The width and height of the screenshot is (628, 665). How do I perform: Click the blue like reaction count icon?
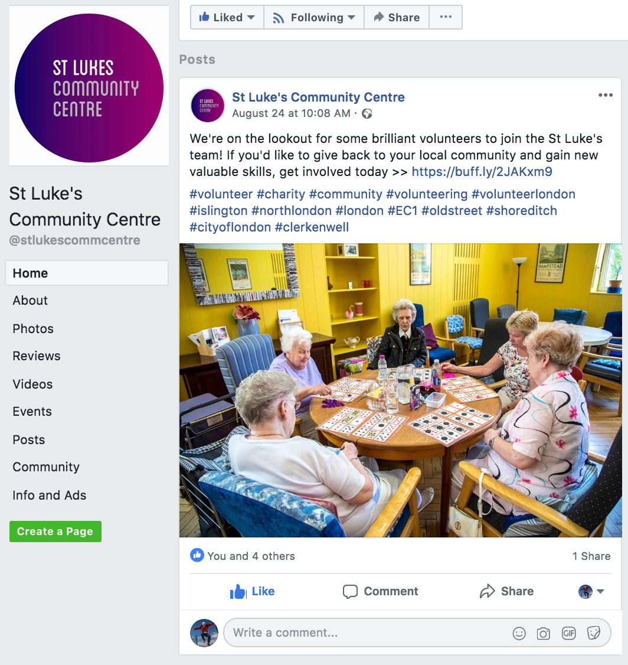[197, 555]
